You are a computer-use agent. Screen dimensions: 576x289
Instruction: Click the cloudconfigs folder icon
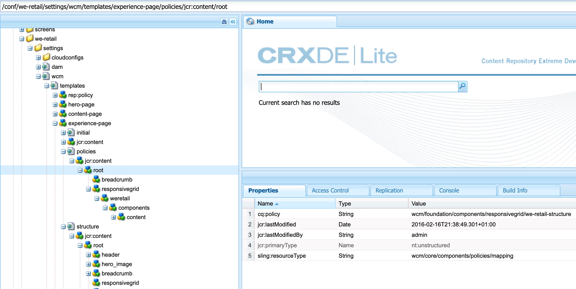click(46, 57)
